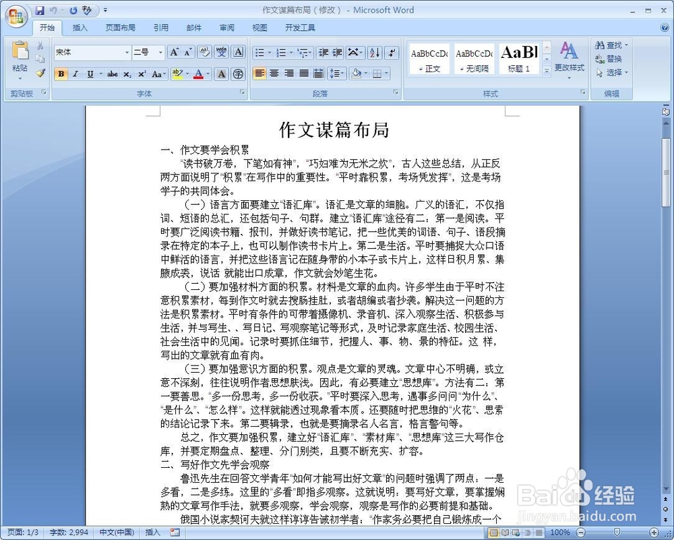Increase font size with Grow Font

pos(174,53)
